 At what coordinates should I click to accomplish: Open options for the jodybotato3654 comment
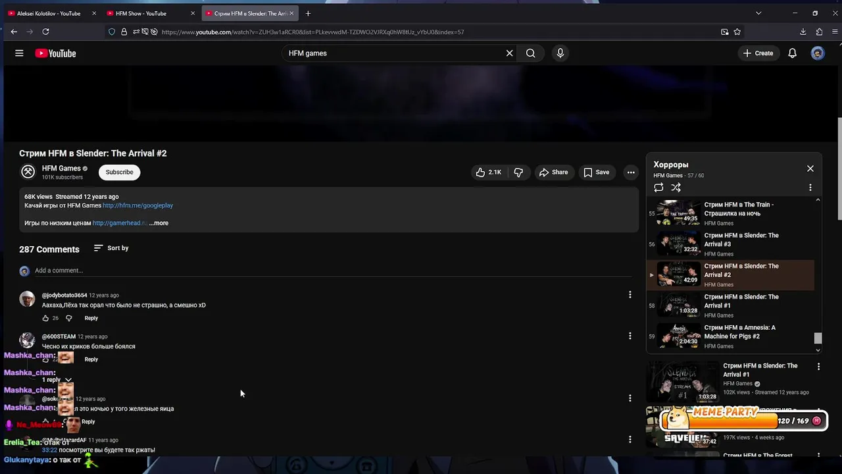(x=630, y=295)
